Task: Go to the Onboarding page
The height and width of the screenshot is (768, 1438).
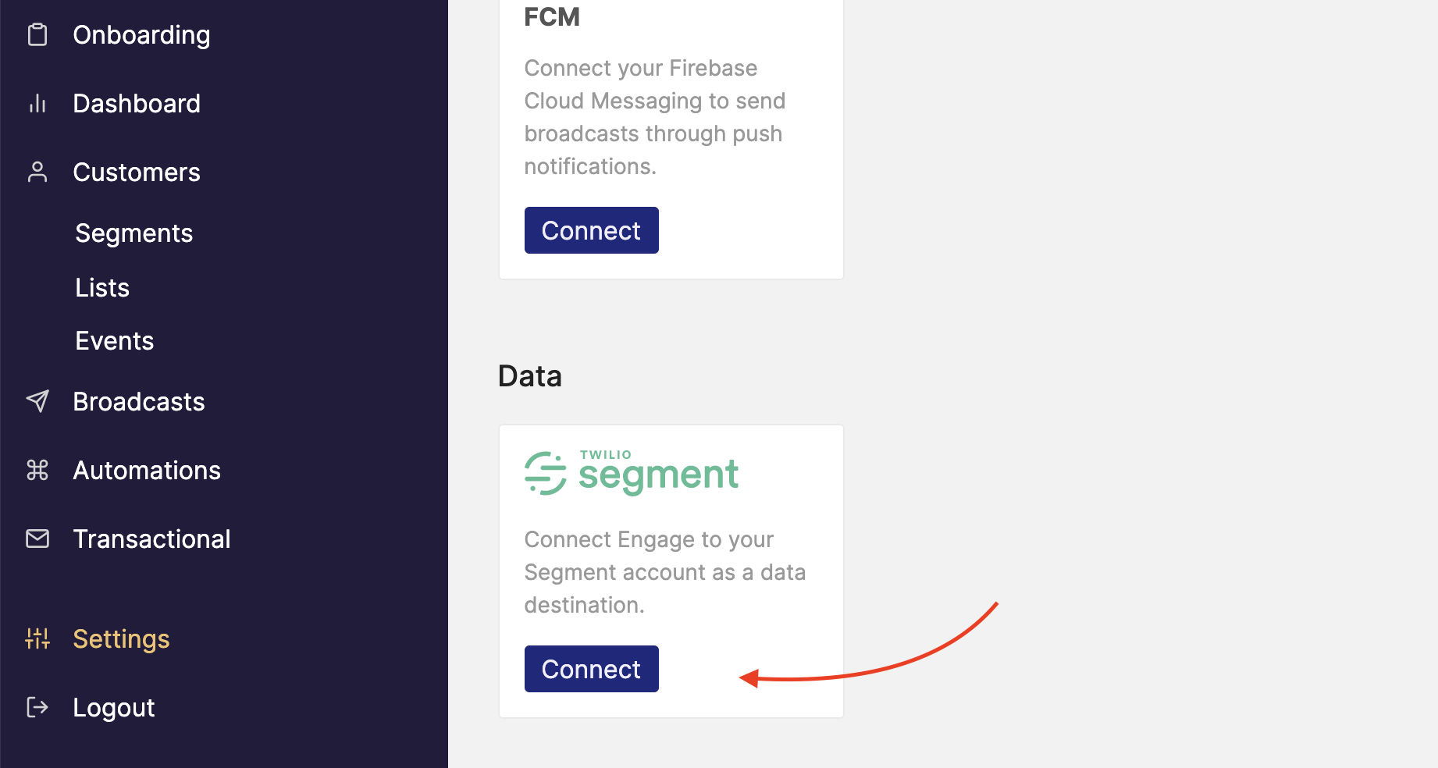Action: tap(141, 35)
